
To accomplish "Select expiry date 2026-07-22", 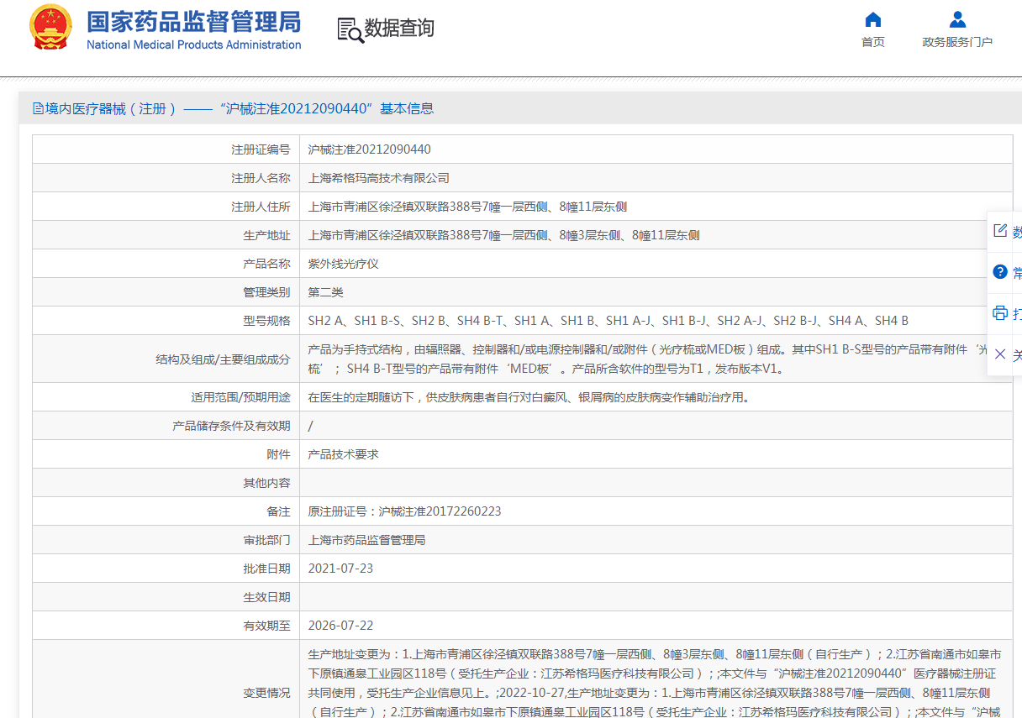I will [341, 626].
